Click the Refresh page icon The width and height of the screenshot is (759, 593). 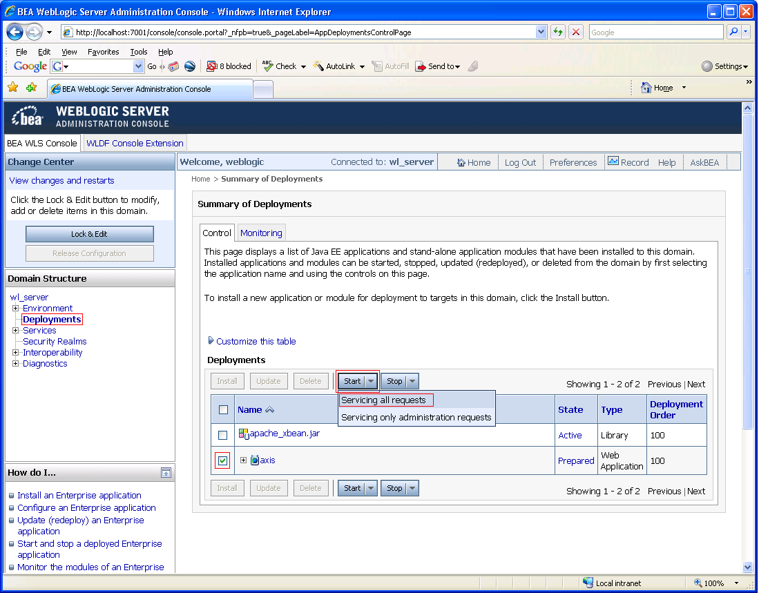pyautogui.click(x=558, y=32)
